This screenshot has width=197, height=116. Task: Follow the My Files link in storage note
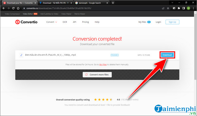(x=103, y=65)
